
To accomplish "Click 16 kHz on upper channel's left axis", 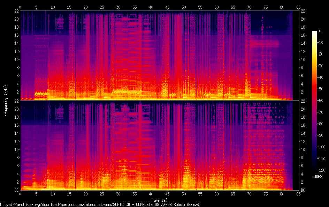I will [x=16, y=35].
